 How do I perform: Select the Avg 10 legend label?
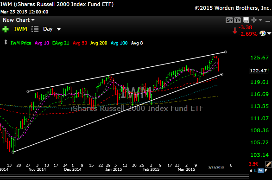(42, 43)
